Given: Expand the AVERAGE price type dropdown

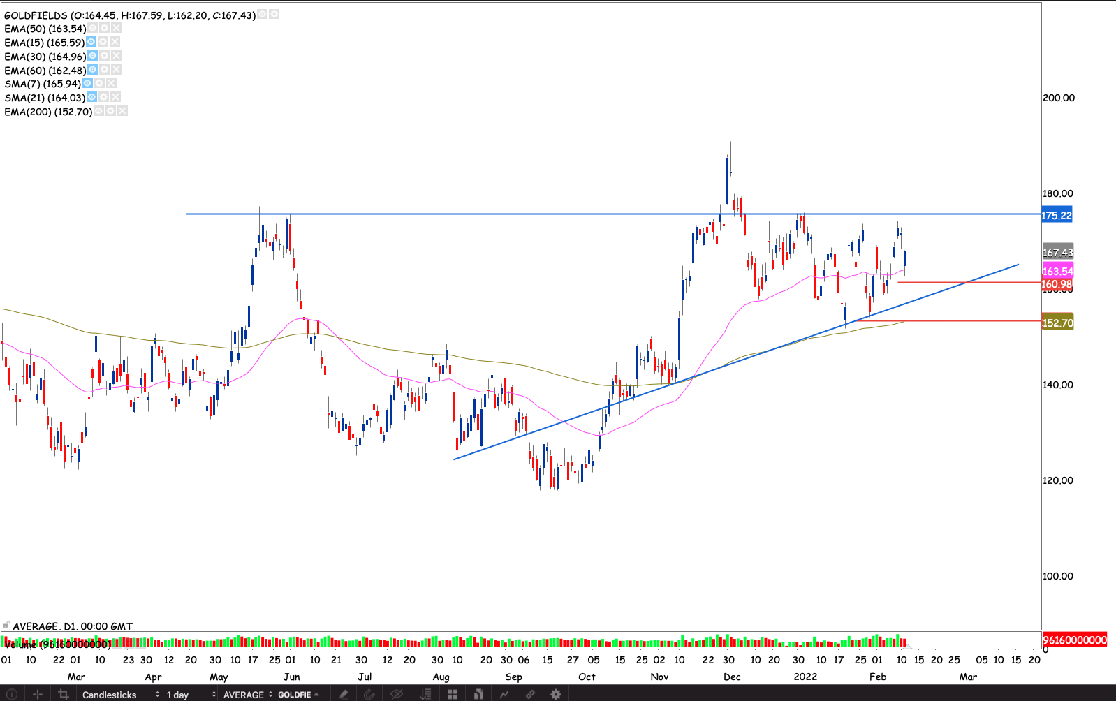Looking at the screenshot, I should click(247, 694).
